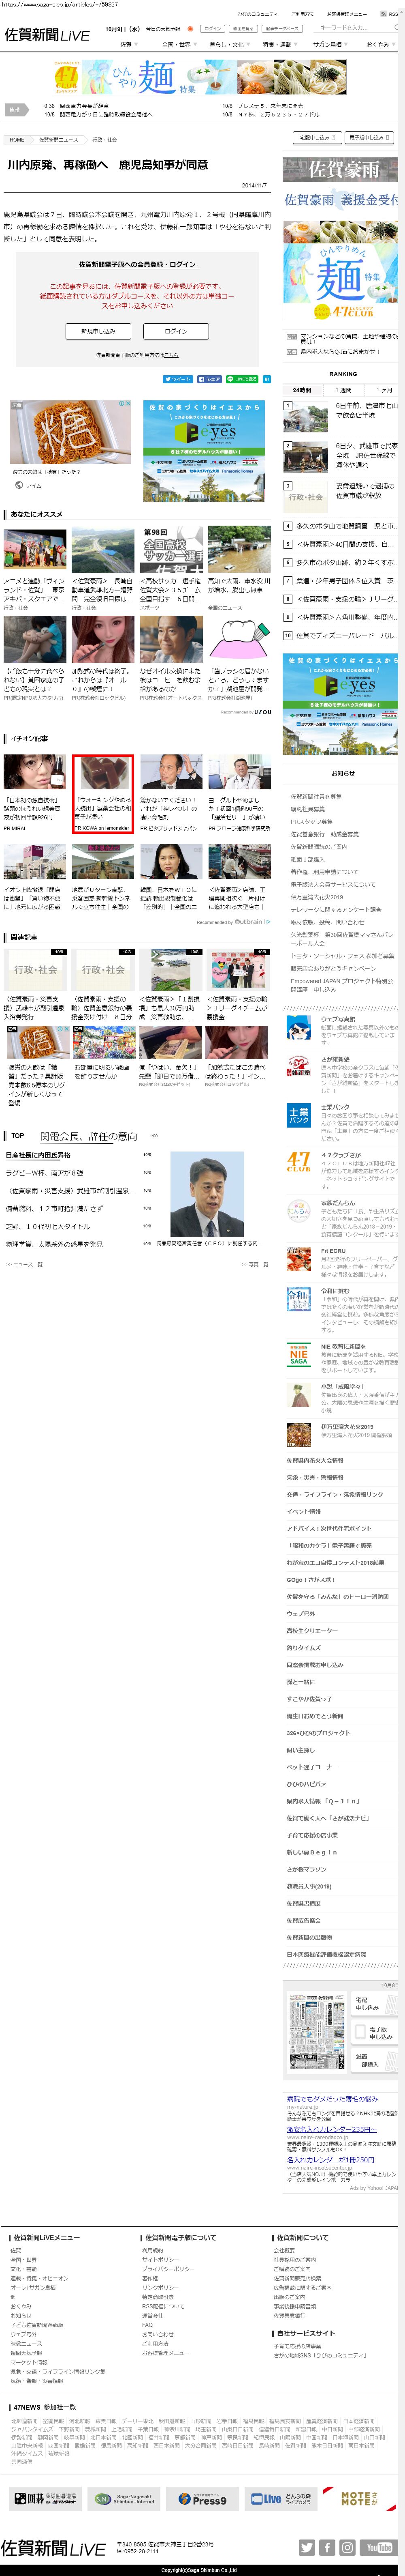Focus the キーワードを入力 search field
Viewport: 405px width, 2576px height.
pyautogui.click(x=353, y=28)
